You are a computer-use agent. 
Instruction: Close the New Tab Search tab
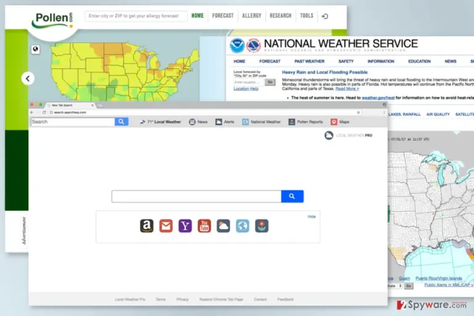(x=93, y=106)
